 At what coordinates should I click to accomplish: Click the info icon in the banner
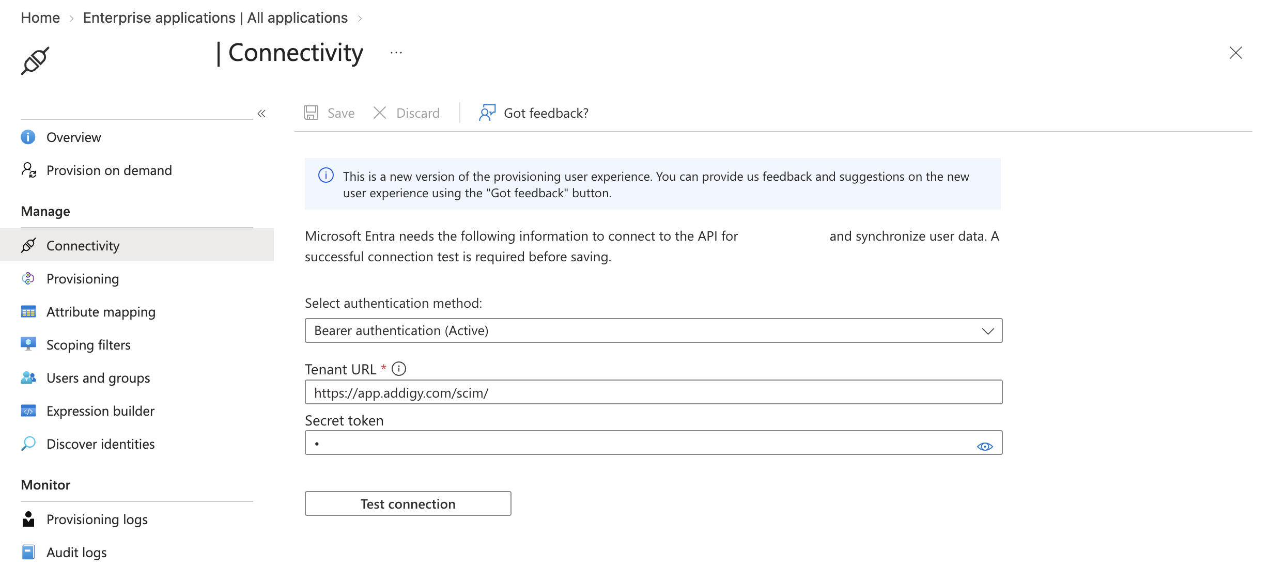(x=326, y=176)
